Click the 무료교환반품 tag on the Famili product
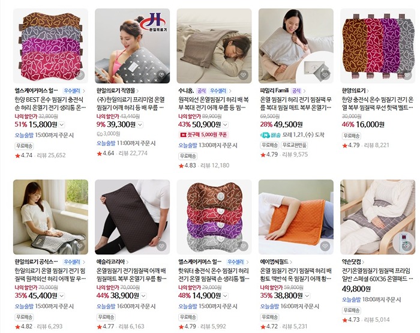Screen dimensions: 420x333 click(x=294, y=145)
